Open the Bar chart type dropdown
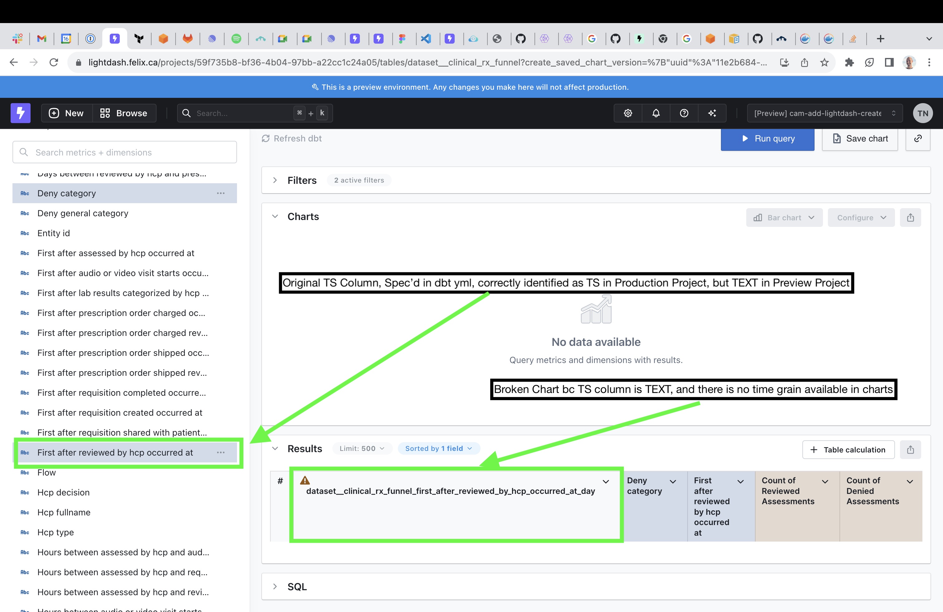The image size is (943, 612). pyautogui.click(x=784, y=217)
